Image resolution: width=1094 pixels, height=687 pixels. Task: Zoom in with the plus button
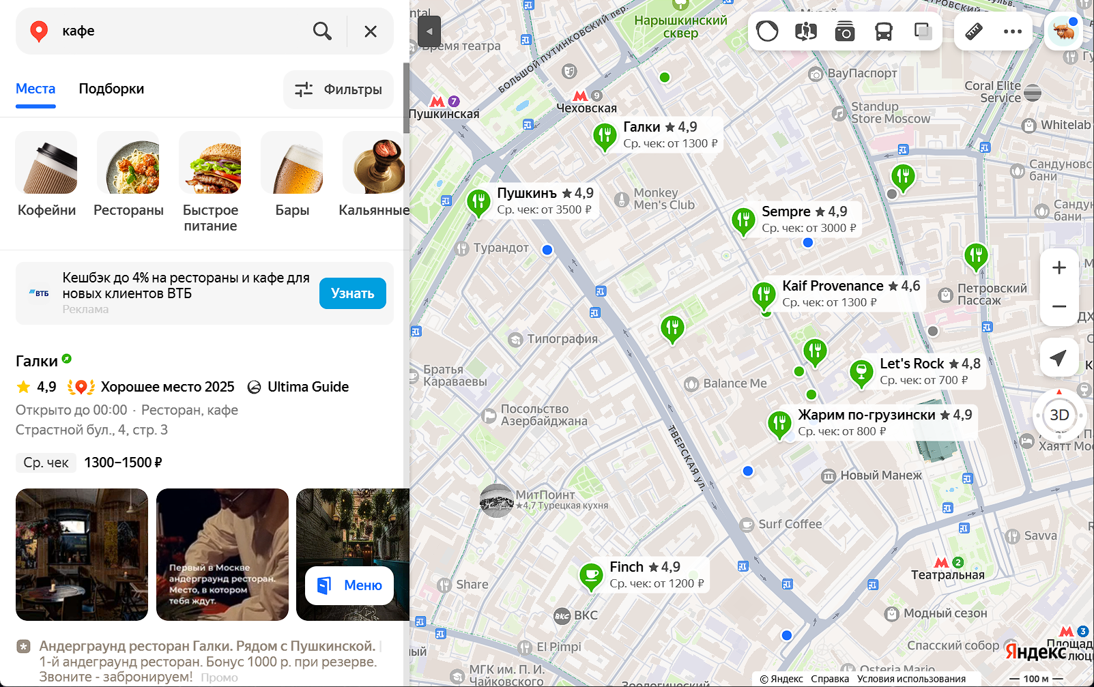tap(1059, 267)
